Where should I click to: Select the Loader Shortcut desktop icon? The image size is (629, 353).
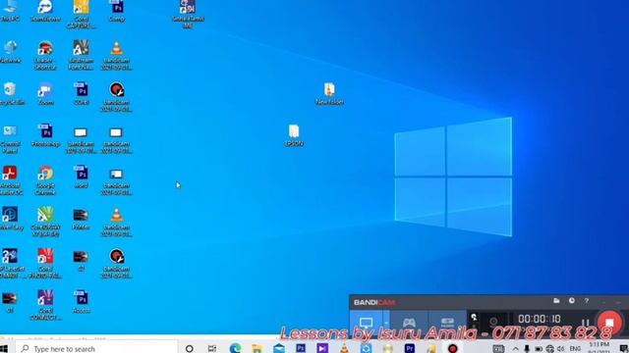point(45,56)
